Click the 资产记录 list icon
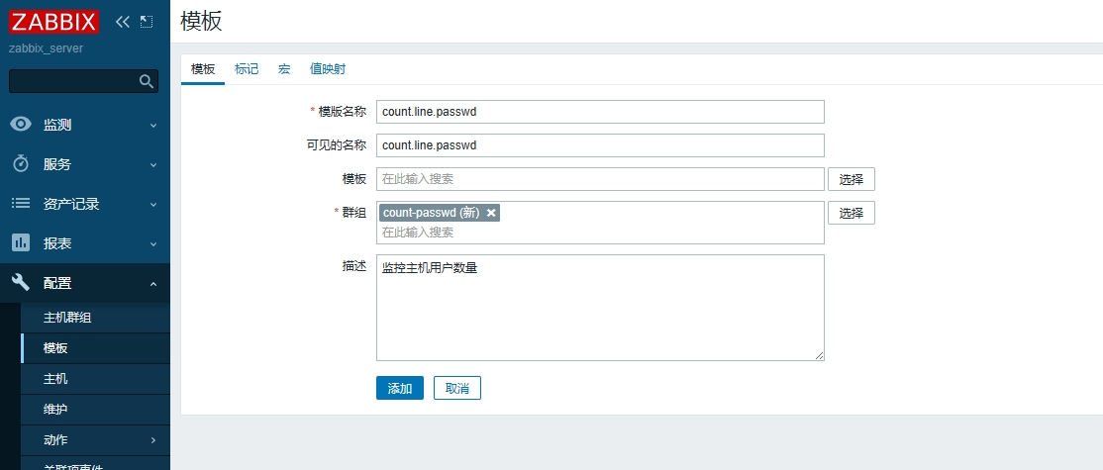The image size is (1103, 470). click(x=21, y=204)
